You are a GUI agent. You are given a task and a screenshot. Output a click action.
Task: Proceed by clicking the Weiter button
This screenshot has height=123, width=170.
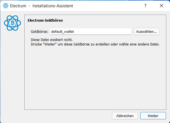pos(153,116)
